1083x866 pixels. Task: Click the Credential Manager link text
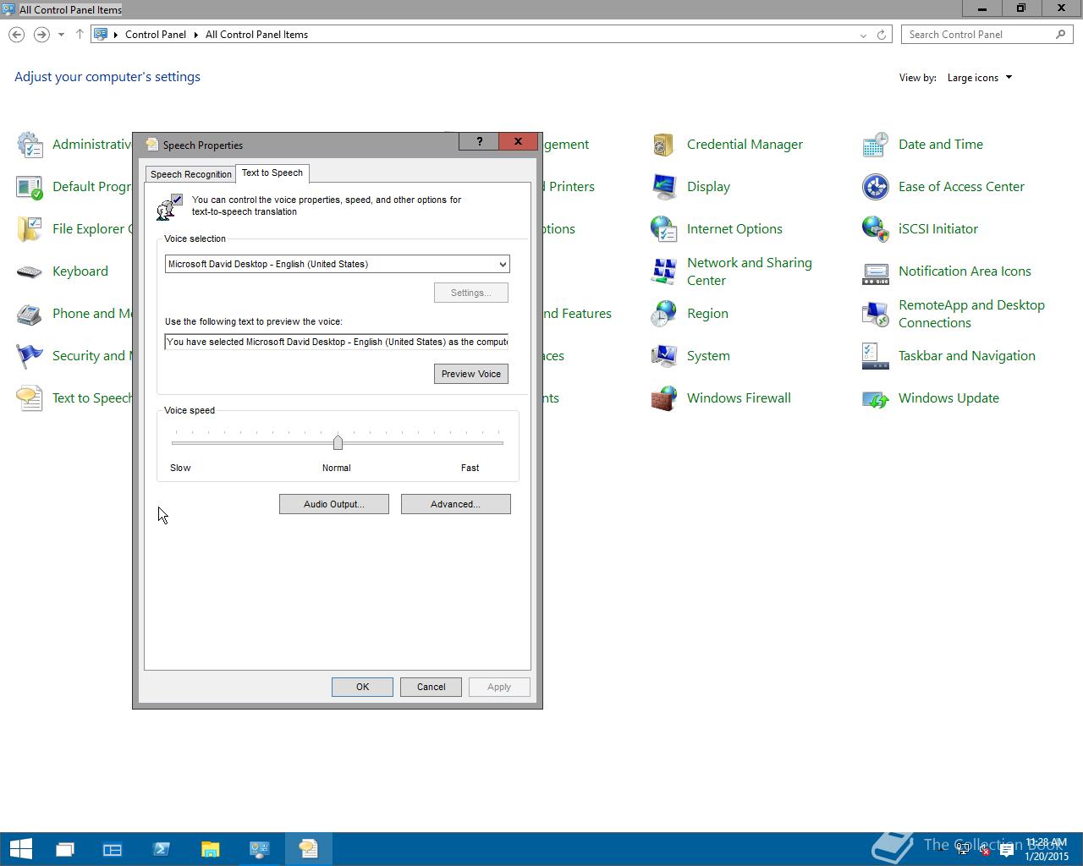click(x=745, y=145)
